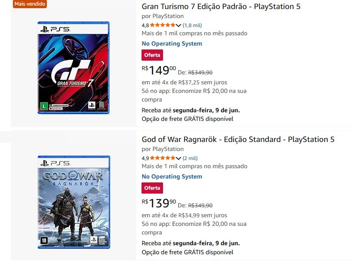The image size is (354, 262).
Task: View Gran Turismo 7 reviews (1,8 mil)
Action: [x=192, y=25]
